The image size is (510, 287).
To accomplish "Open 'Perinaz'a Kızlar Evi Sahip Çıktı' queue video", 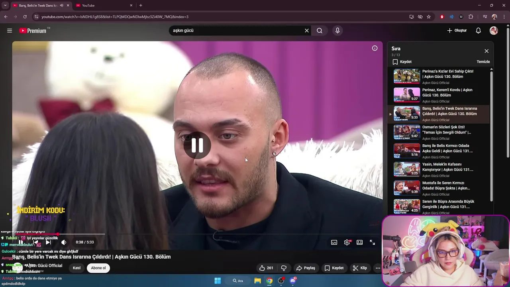I will coord(439,77).
